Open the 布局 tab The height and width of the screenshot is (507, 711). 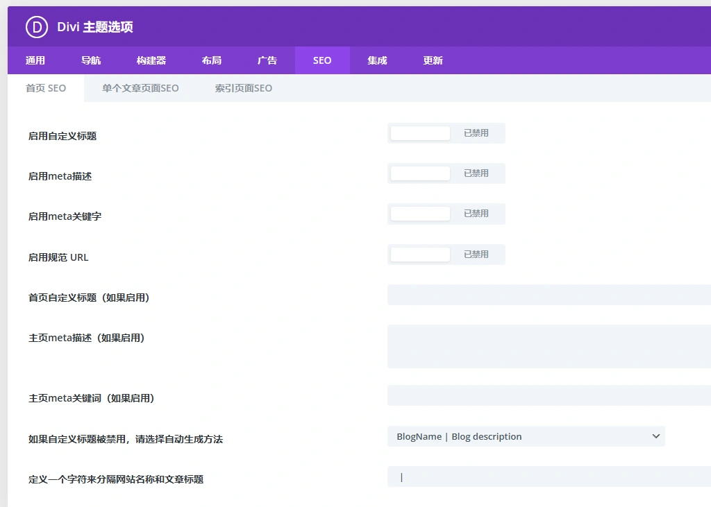pyautogui.click(x=211, y=60)
